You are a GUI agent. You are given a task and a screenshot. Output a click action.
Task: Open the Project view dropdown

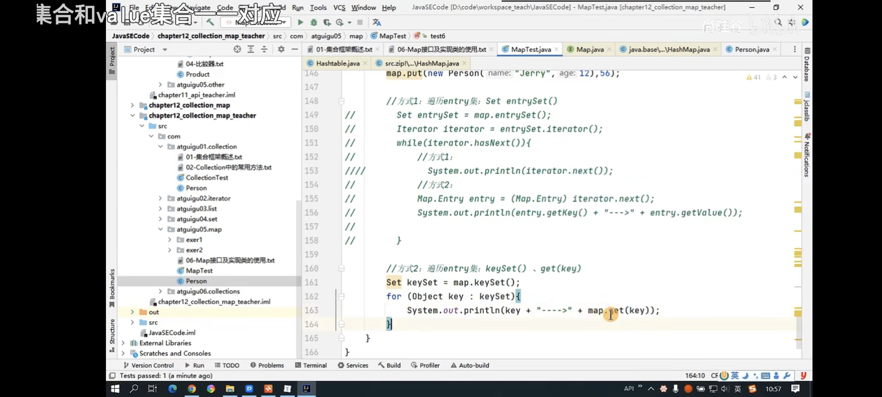tap(165, 50)
